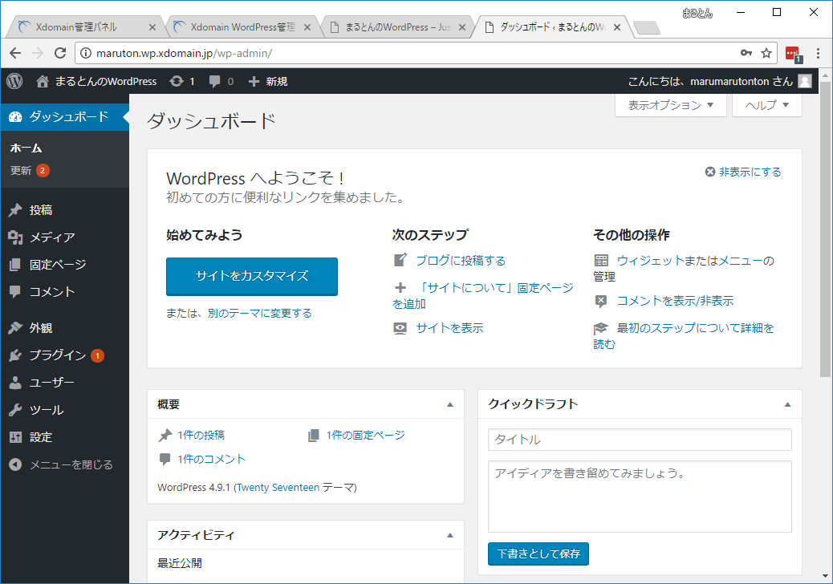Open 1件の投稿 link in 概要

point(201,436)
